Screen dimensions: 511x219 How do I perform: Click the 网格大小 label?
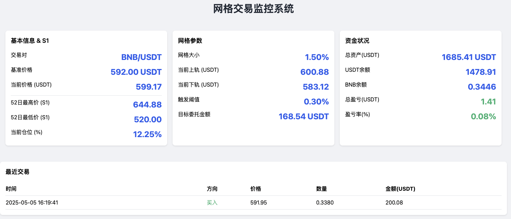(189, 55)
